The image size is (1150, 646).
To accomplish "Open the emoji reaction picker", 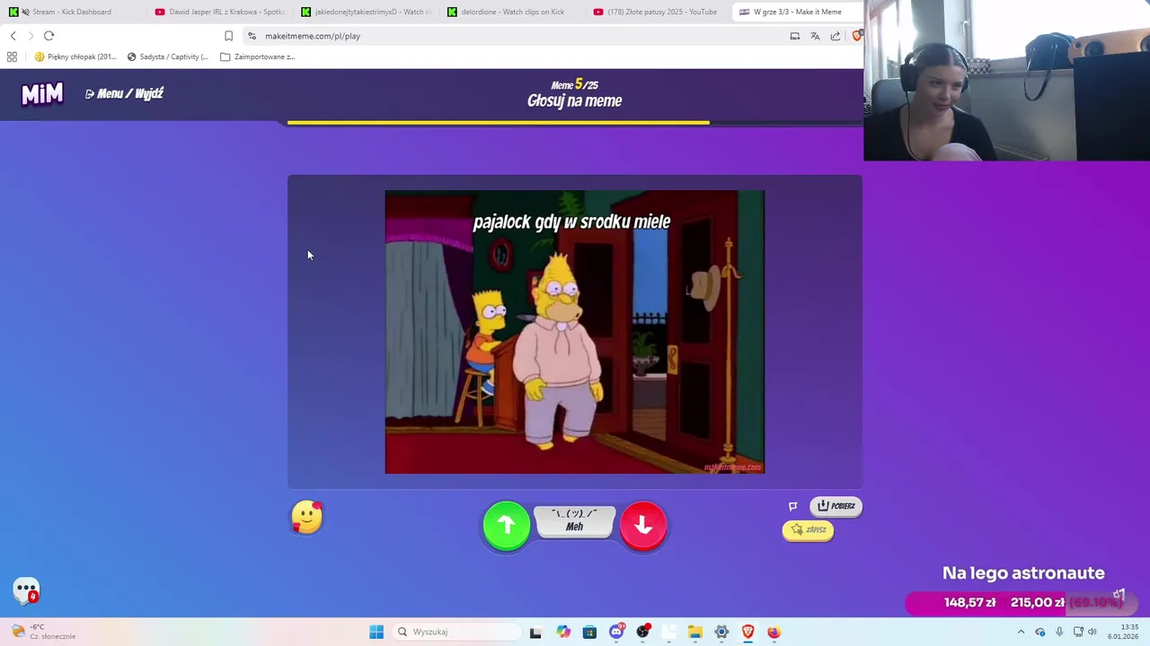I will click(x=306, y=518).
